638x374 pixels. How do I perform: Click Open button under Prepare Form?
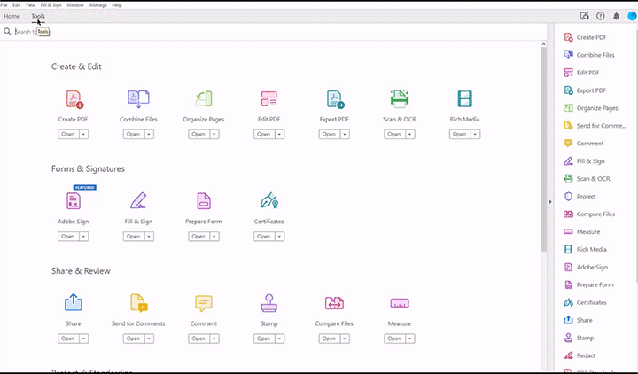[x=198, y=237]
